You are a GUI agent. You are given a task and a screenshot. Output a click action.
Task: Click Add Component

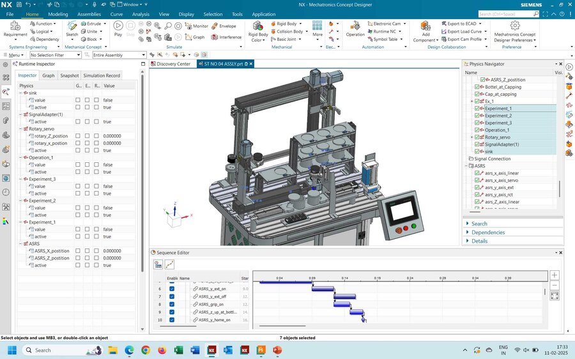(x=425, y=31)
